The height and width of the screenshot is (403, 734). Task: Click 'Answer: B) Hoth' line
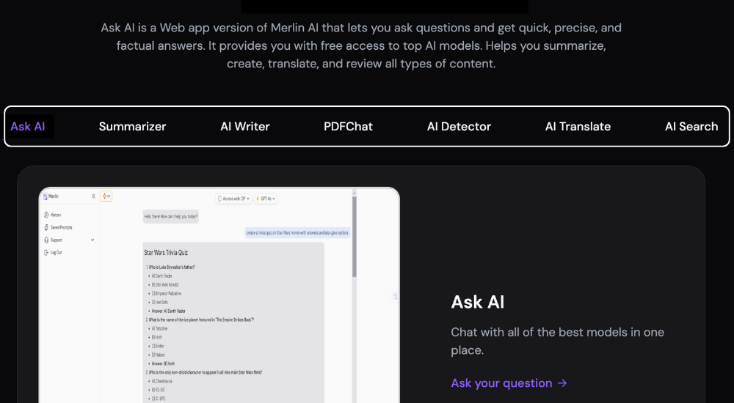coord(163,363)
